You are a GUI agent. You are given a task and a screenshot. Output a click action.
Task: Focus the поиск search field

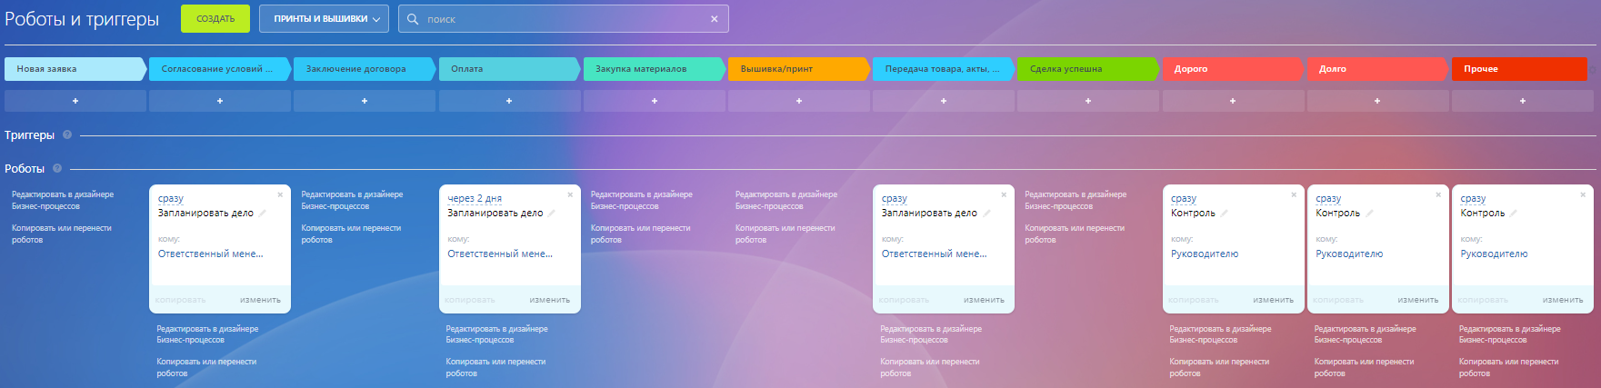pos(564,19)
